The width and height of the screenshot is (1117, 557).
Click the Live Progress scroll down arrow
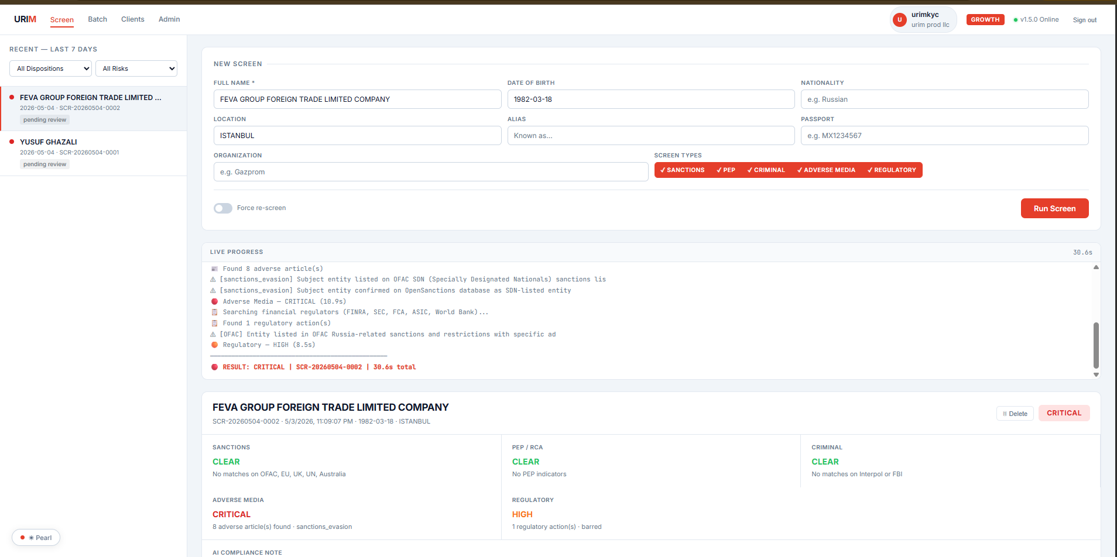pos(1096,374)
